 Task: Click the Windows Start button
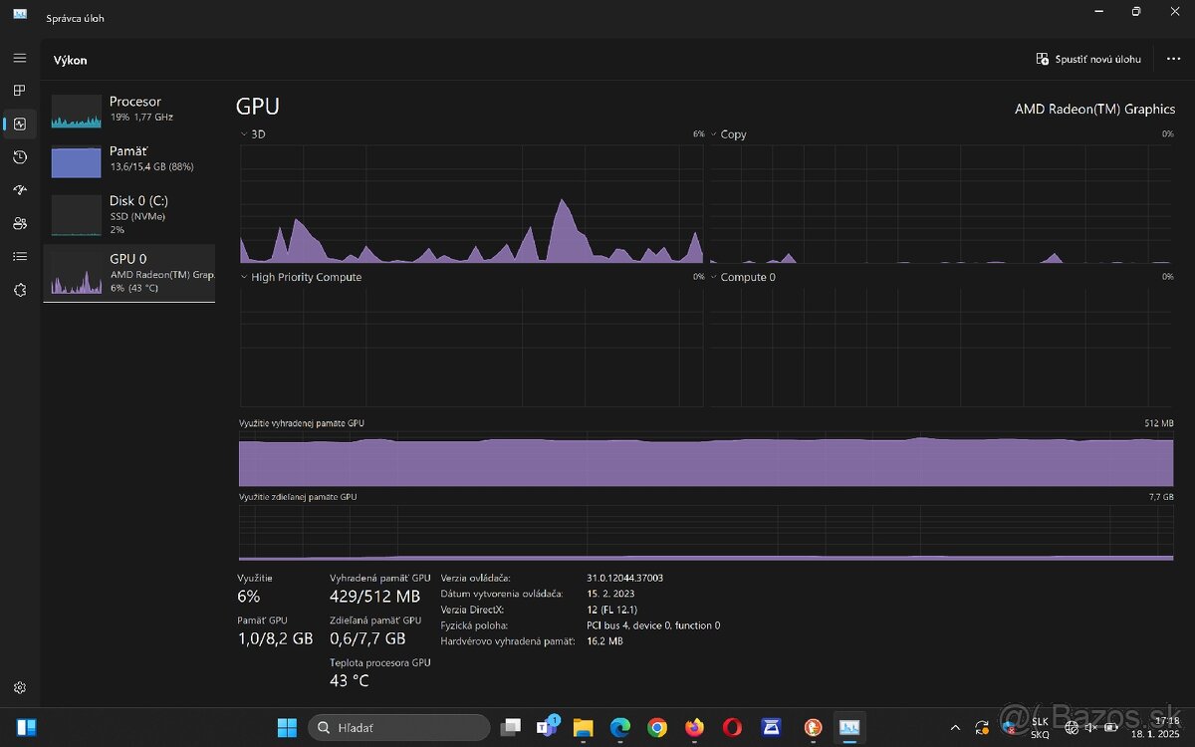287,728
